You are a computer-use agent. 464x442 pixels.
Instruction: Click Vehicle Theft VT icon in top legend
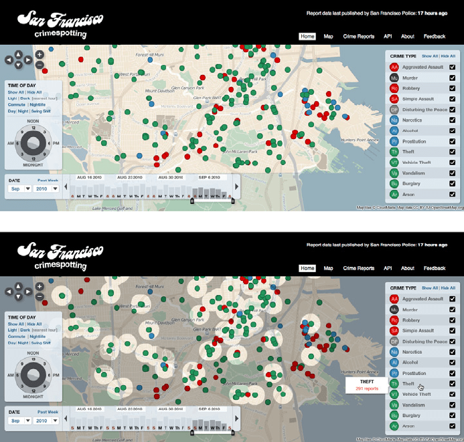[394, 162]
